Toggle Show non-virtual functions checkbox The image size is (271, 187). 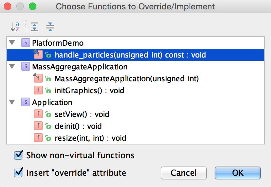tap(19, 155)
